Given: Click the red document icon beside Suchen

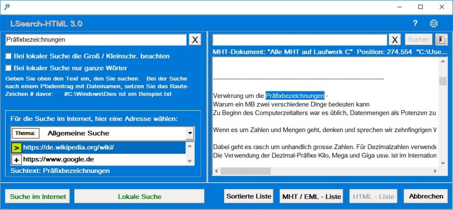Looking at the screenshot, I should pyautogui.click(x=441, y=40).
